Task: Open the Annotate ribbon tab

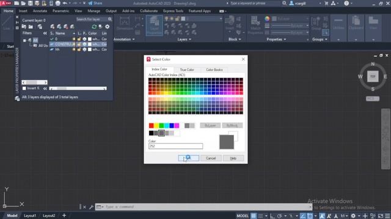Action: click(x=40, y=11)
